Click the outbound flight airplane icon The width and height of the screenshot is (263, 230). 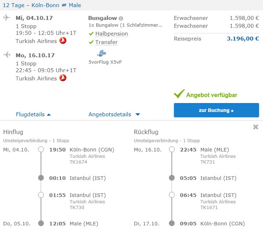coord(7,18)
